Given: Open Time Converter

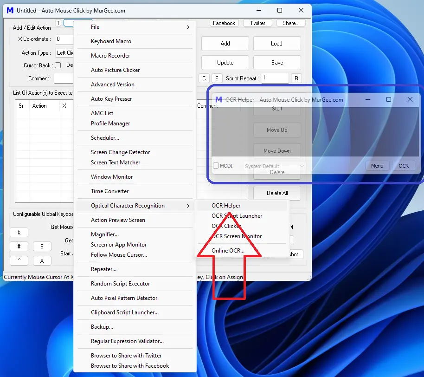Looking at the screenshot, I should (135, 191).
